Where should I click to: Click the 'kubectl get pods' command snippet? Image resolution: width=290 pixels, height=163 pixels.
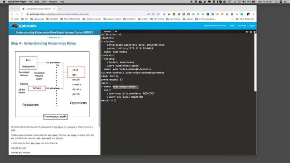(x=19, y=148)
